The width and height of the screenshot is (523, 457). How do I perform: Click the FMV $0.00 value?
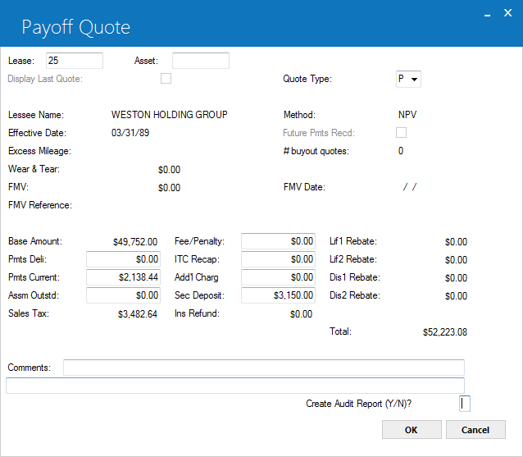(x=169, y=188)
